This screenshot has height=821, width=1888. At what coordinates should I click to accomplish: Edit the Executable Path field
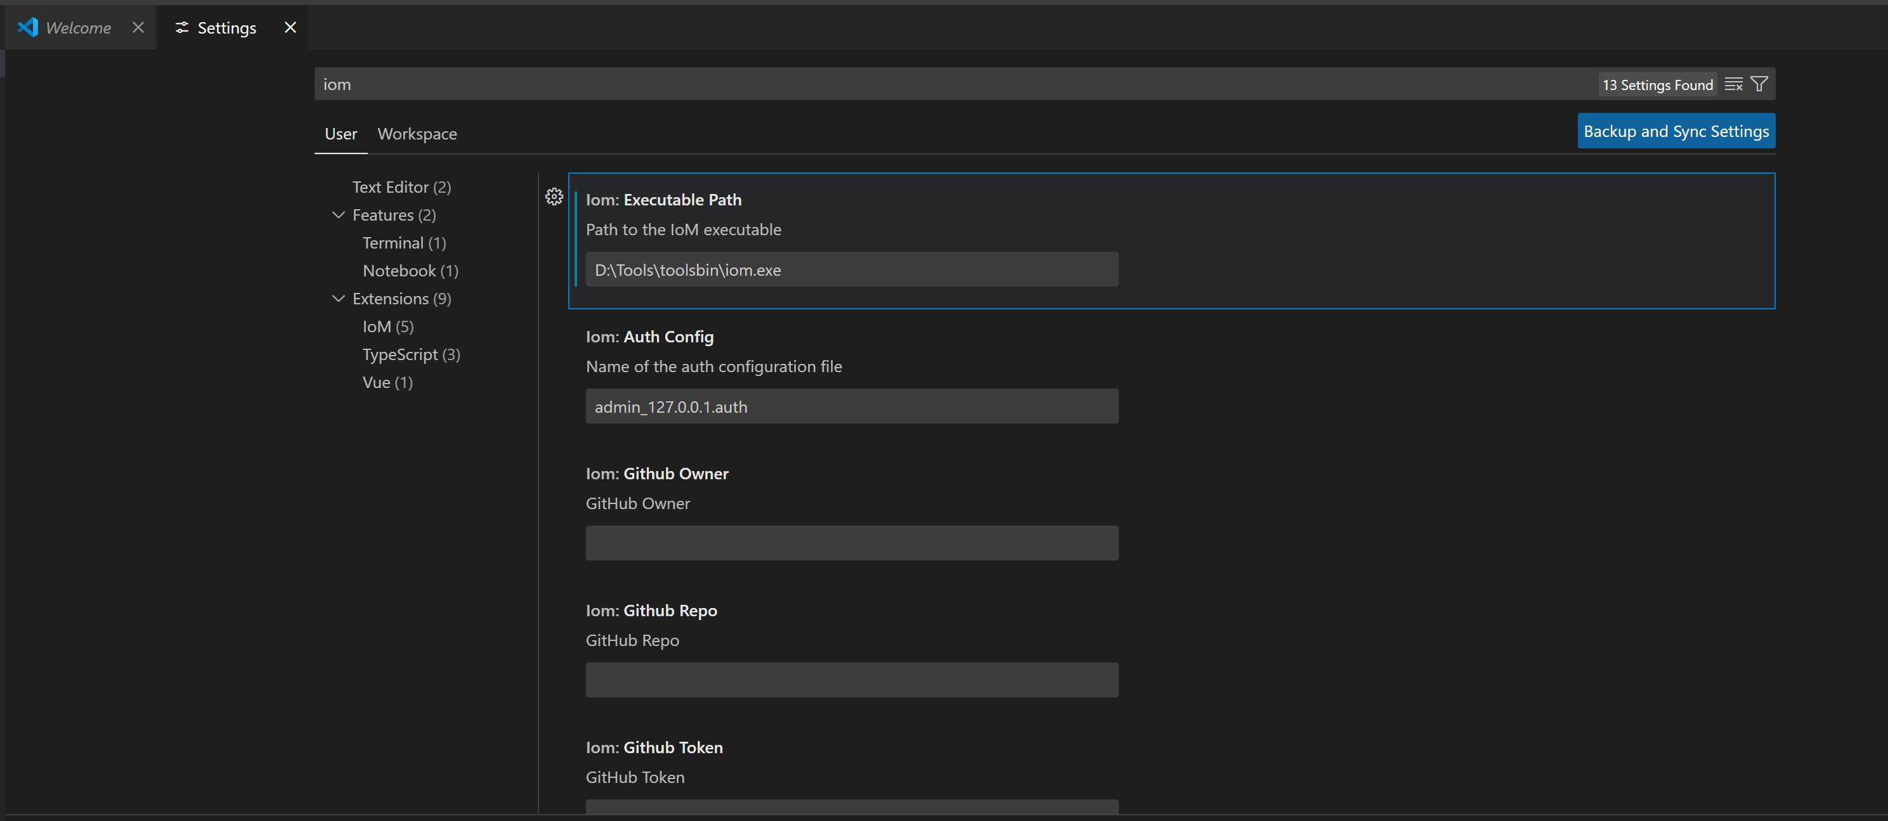[852, 269]
